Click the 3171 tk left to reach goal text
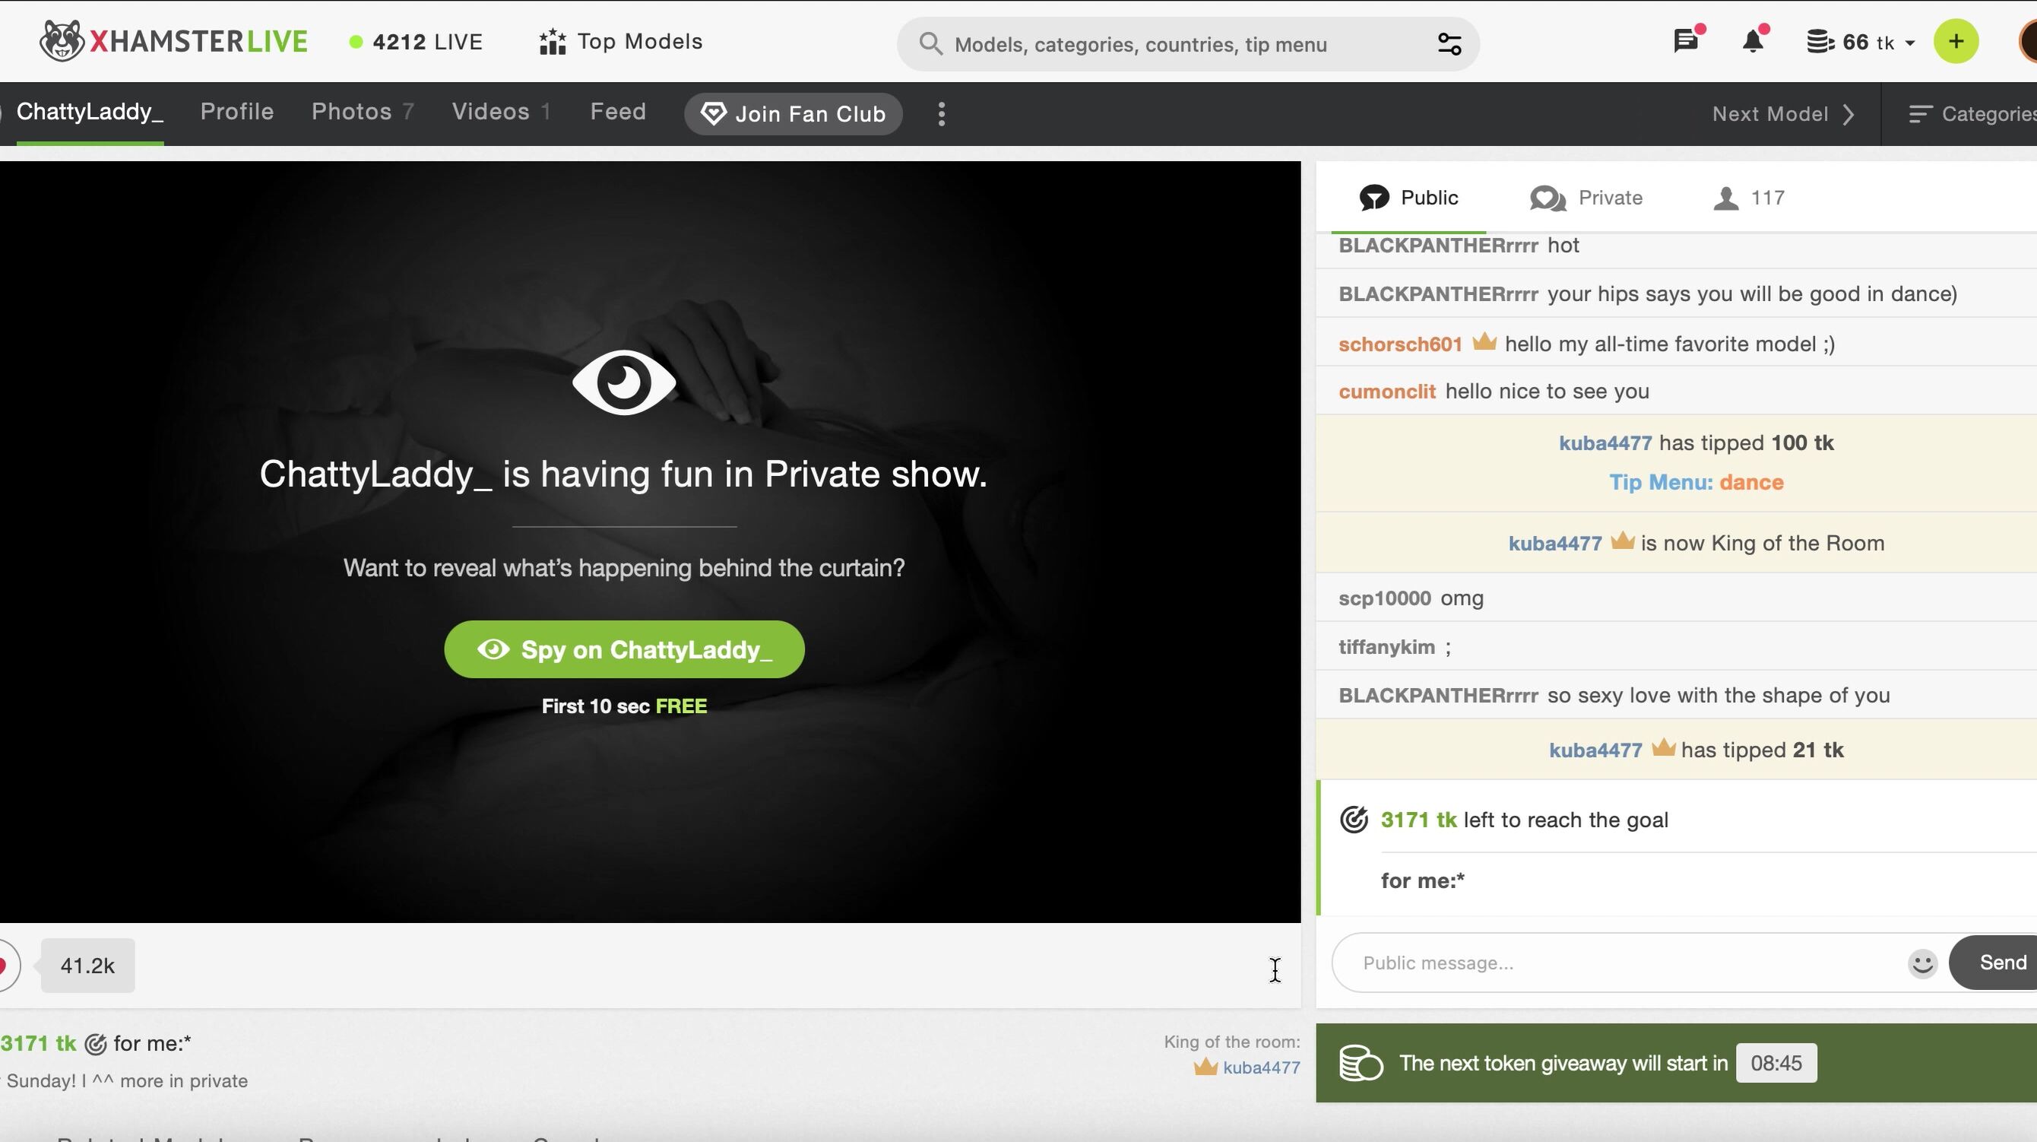This screenshot has width=2037, height=1142. (x=1524, y=820)
